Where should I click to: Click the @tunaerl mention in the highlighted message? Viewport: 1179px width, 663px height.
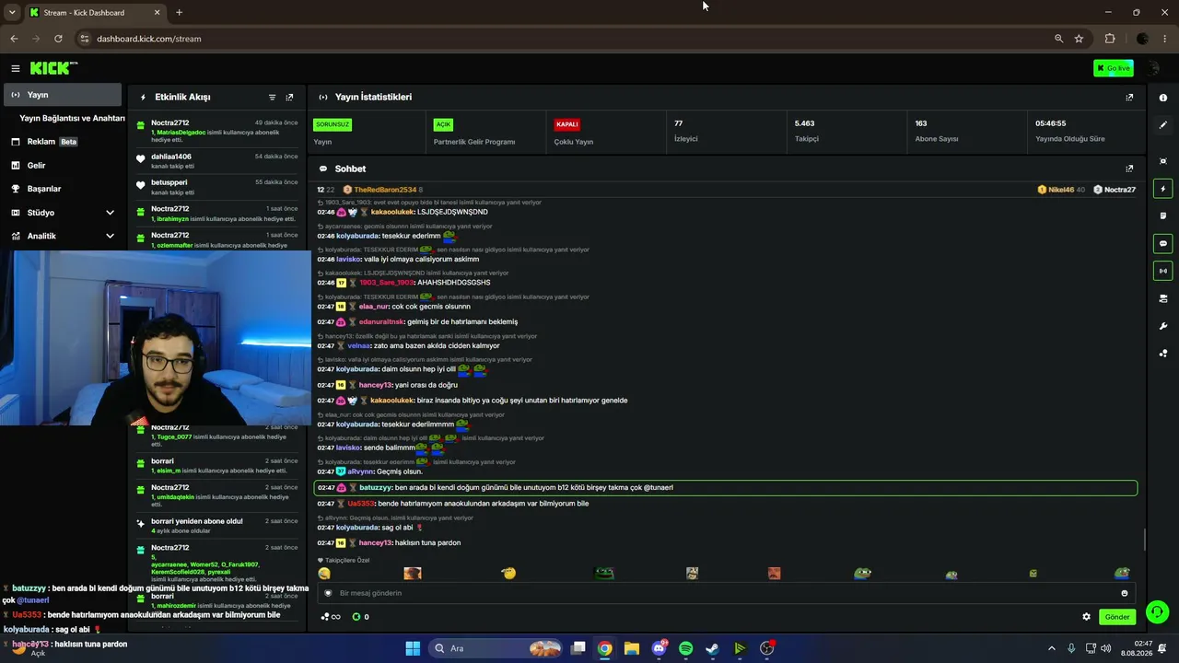(x=658, y=487)
